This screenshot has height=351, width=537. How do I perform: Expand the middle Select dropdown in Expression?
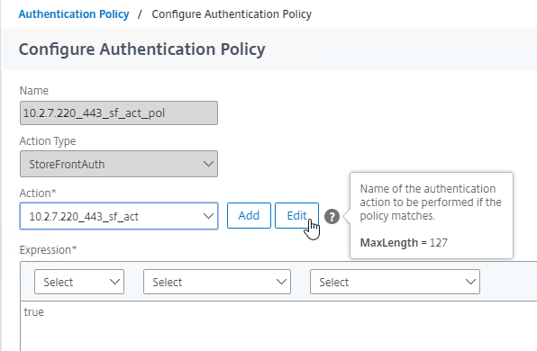tap(217, 282)
